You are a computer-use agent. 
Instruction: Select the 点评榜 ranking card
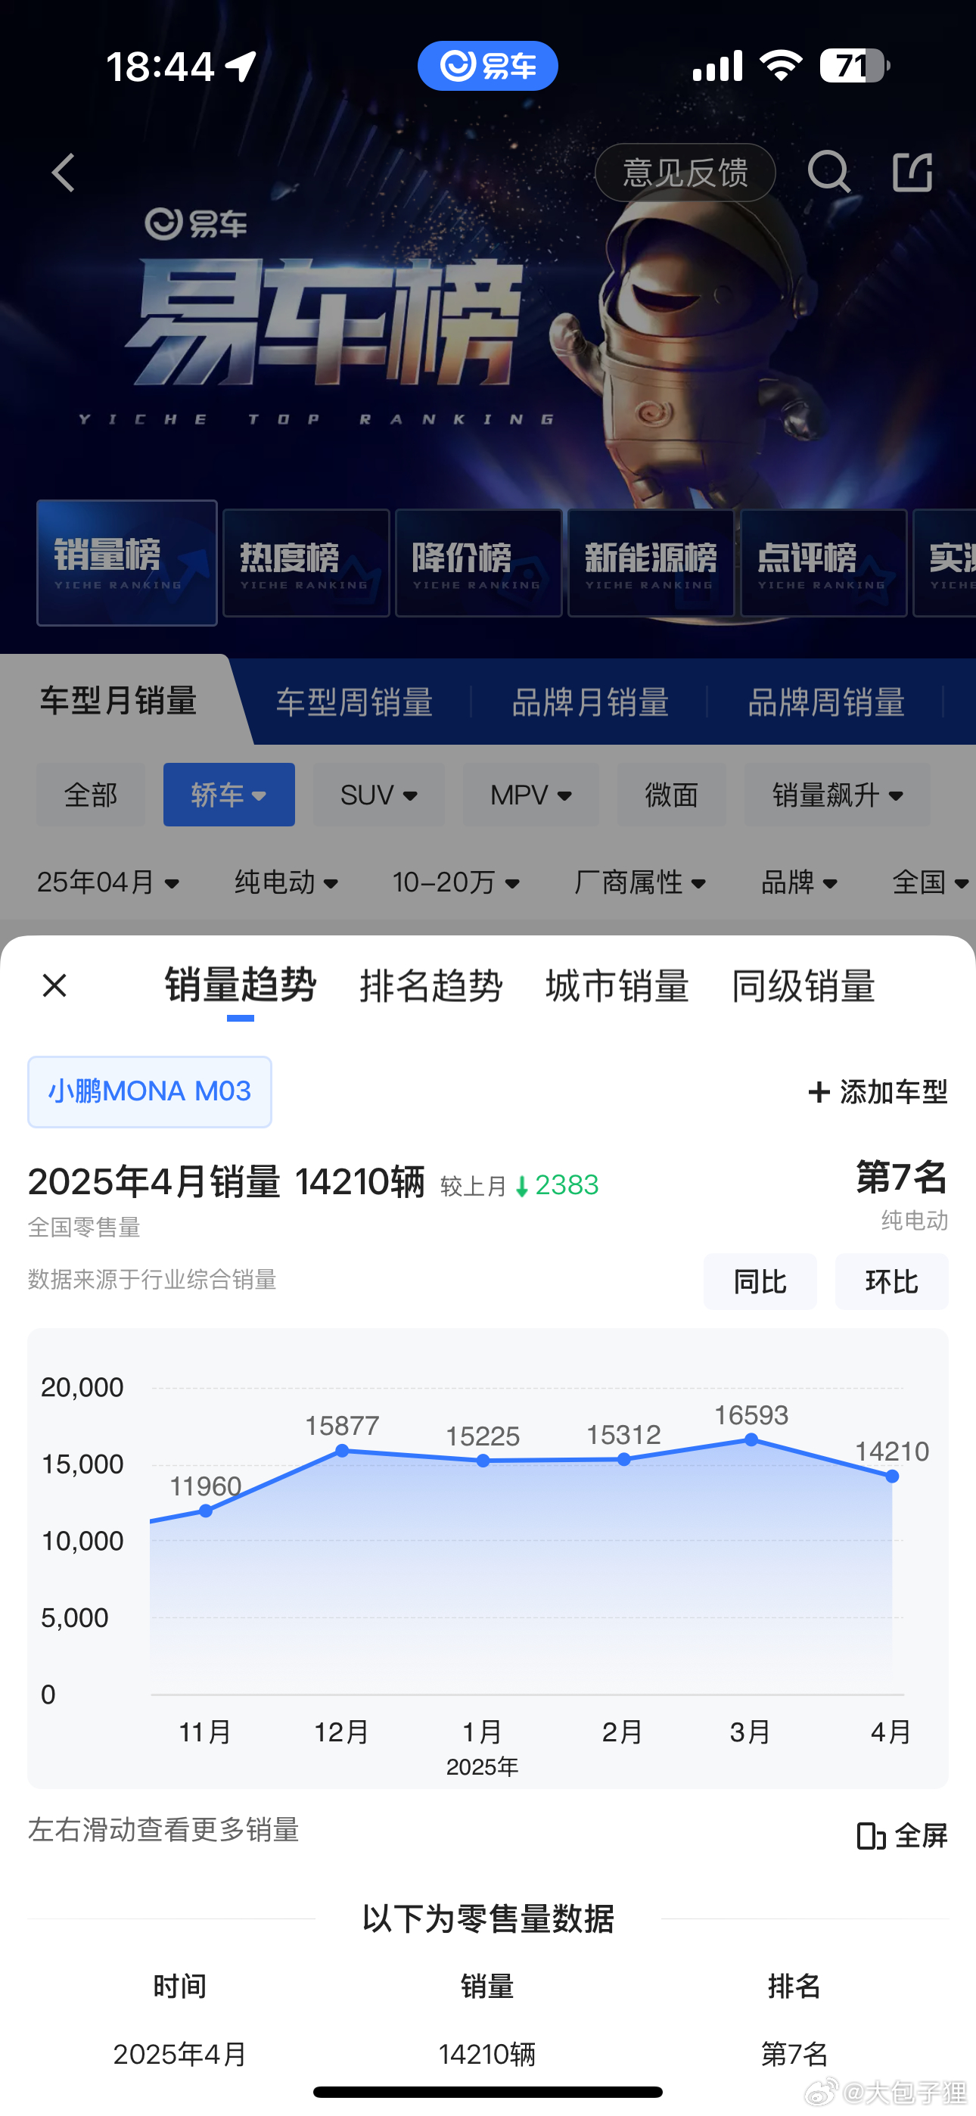pyautogui.click(x=824, y=563)
